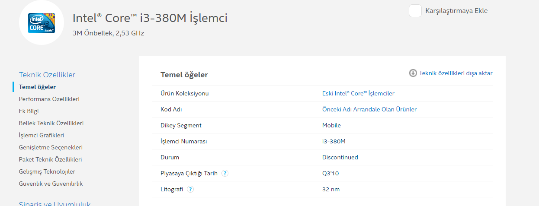Click the Teknik Özellikler sidebar heading
539x206 pixels.
tap(47, 75)
